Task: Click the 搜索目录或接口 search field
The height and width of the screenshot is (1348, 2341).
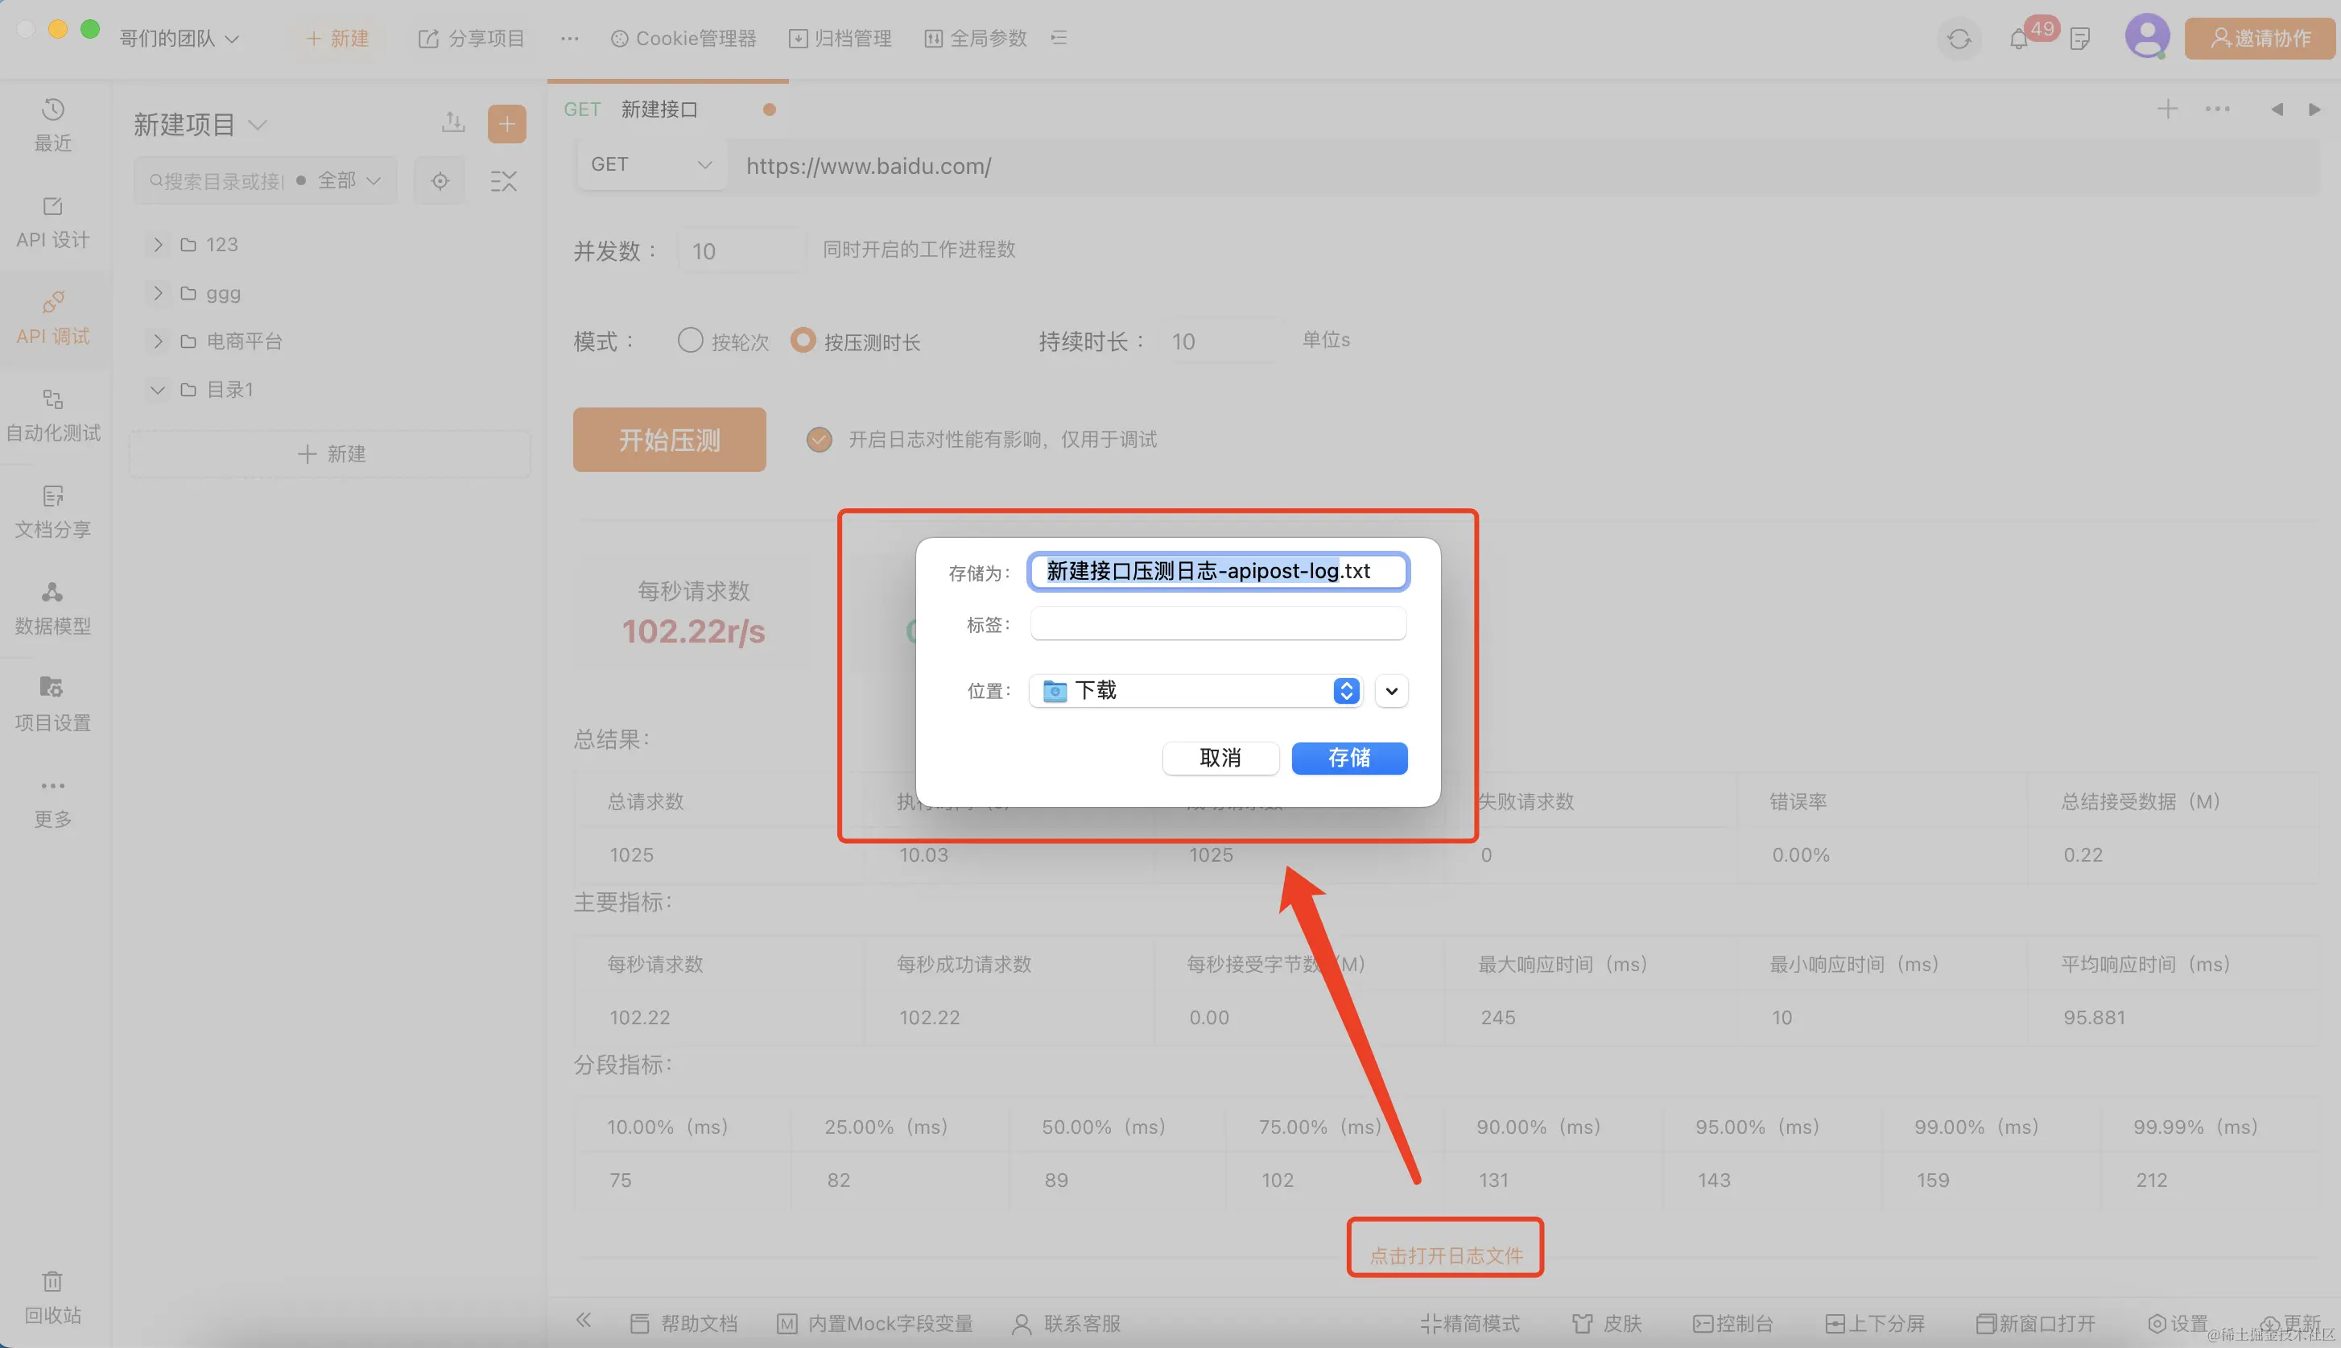Action: coord(217,180)
